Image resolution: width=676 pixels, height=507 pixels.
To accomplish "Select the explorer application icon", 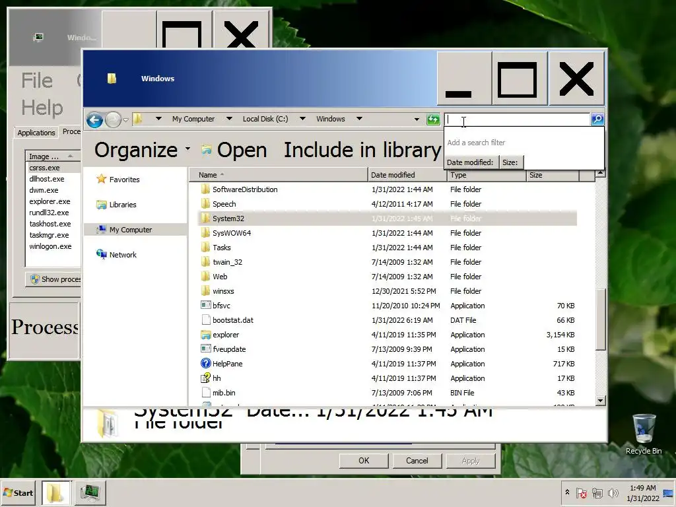I will pos(206,335).
